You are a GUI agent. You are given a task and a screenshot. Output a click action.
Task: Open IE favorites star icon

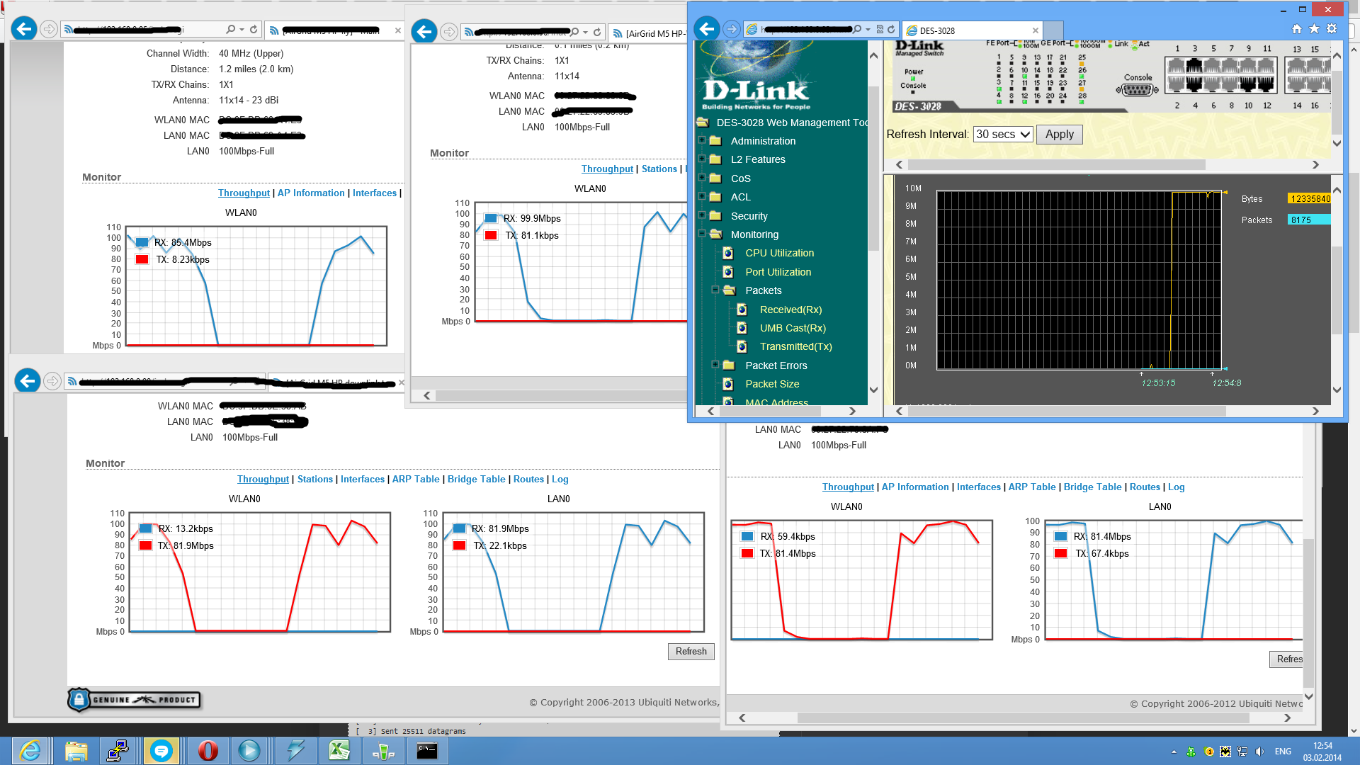tap(1314, 29)
